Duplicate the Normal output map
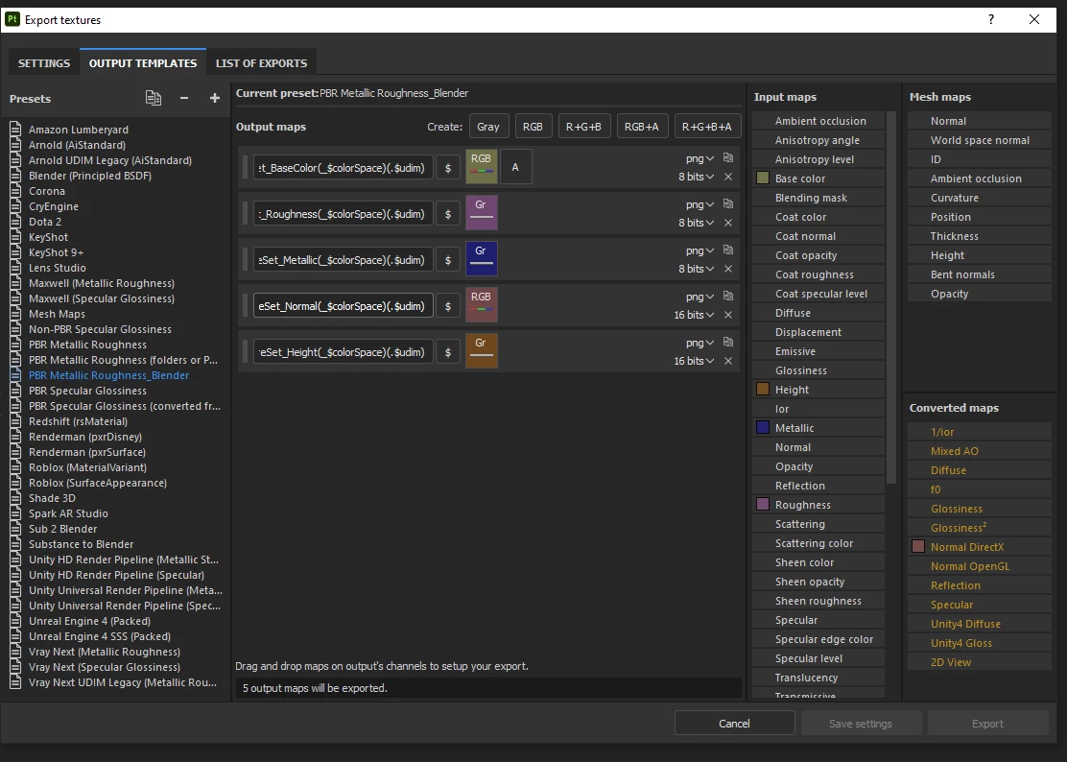 click(728, 296)
